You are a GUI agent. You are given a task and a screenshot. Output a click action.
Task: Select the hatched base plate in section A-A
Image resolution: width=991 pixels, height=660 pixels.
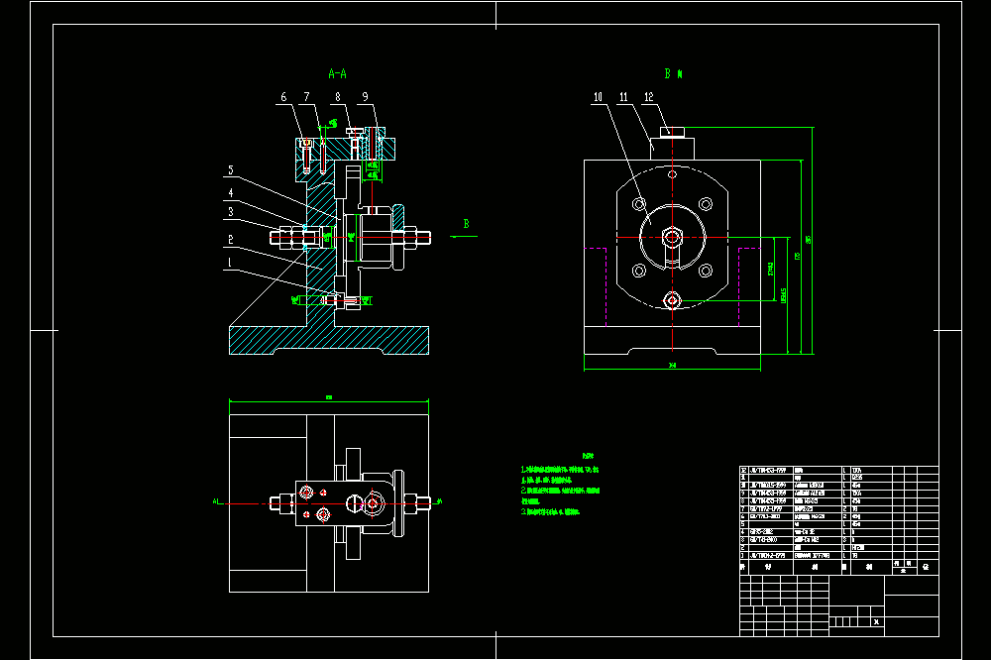tap(329, 340)
